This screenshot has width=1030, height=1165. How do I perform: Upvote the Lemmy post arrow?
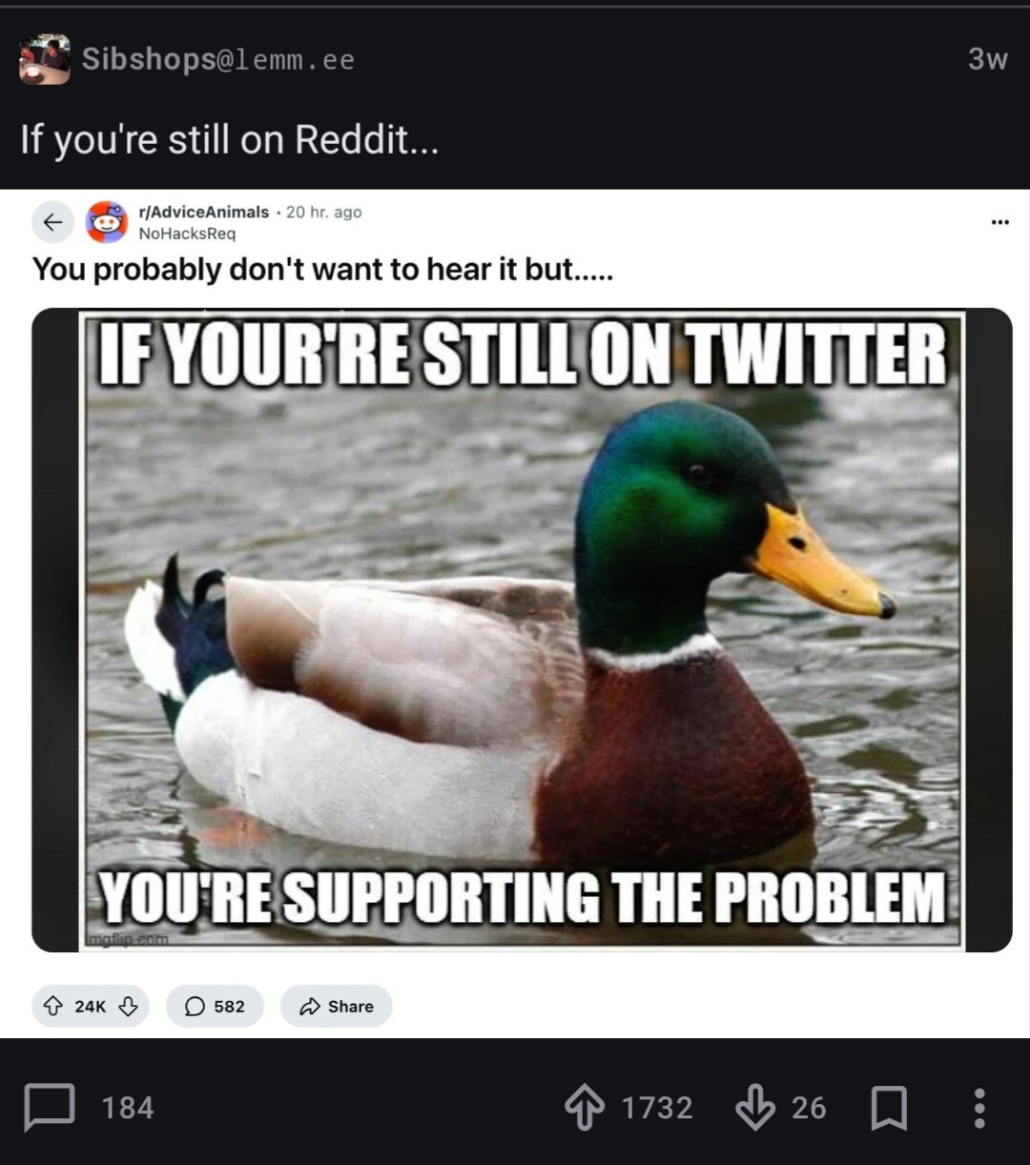coord(584,1108)
